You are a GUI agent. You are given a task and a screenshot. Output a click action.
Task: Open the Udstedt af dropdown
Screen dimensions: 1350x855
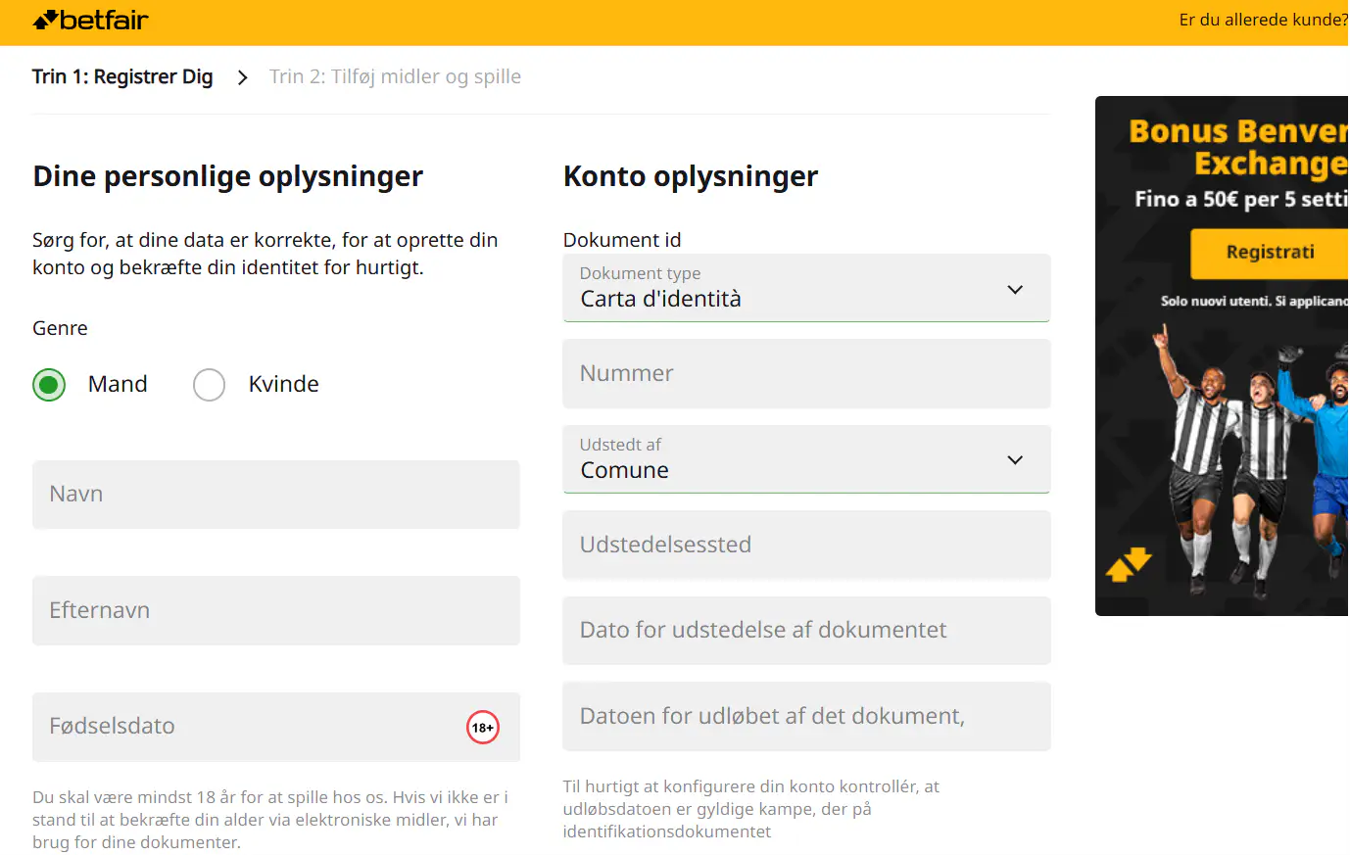point(806,459)
